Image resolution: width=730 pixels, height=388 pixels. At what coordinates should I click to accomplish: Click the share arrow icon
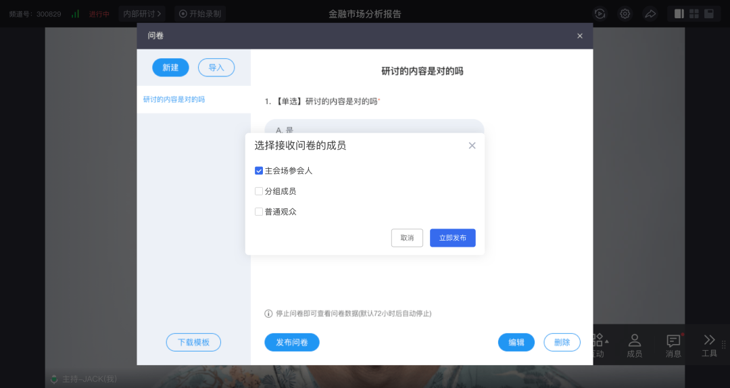[x=650, y=14]
